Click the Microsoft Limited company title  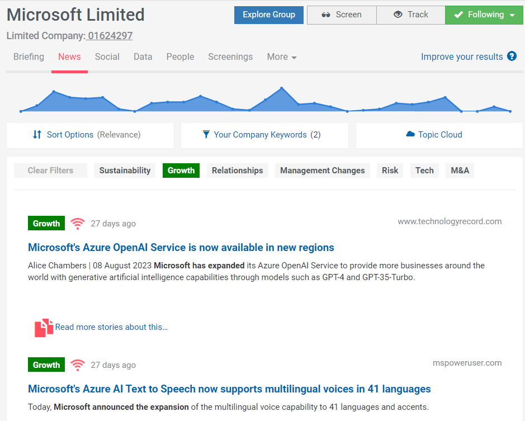tap(75, 15)
